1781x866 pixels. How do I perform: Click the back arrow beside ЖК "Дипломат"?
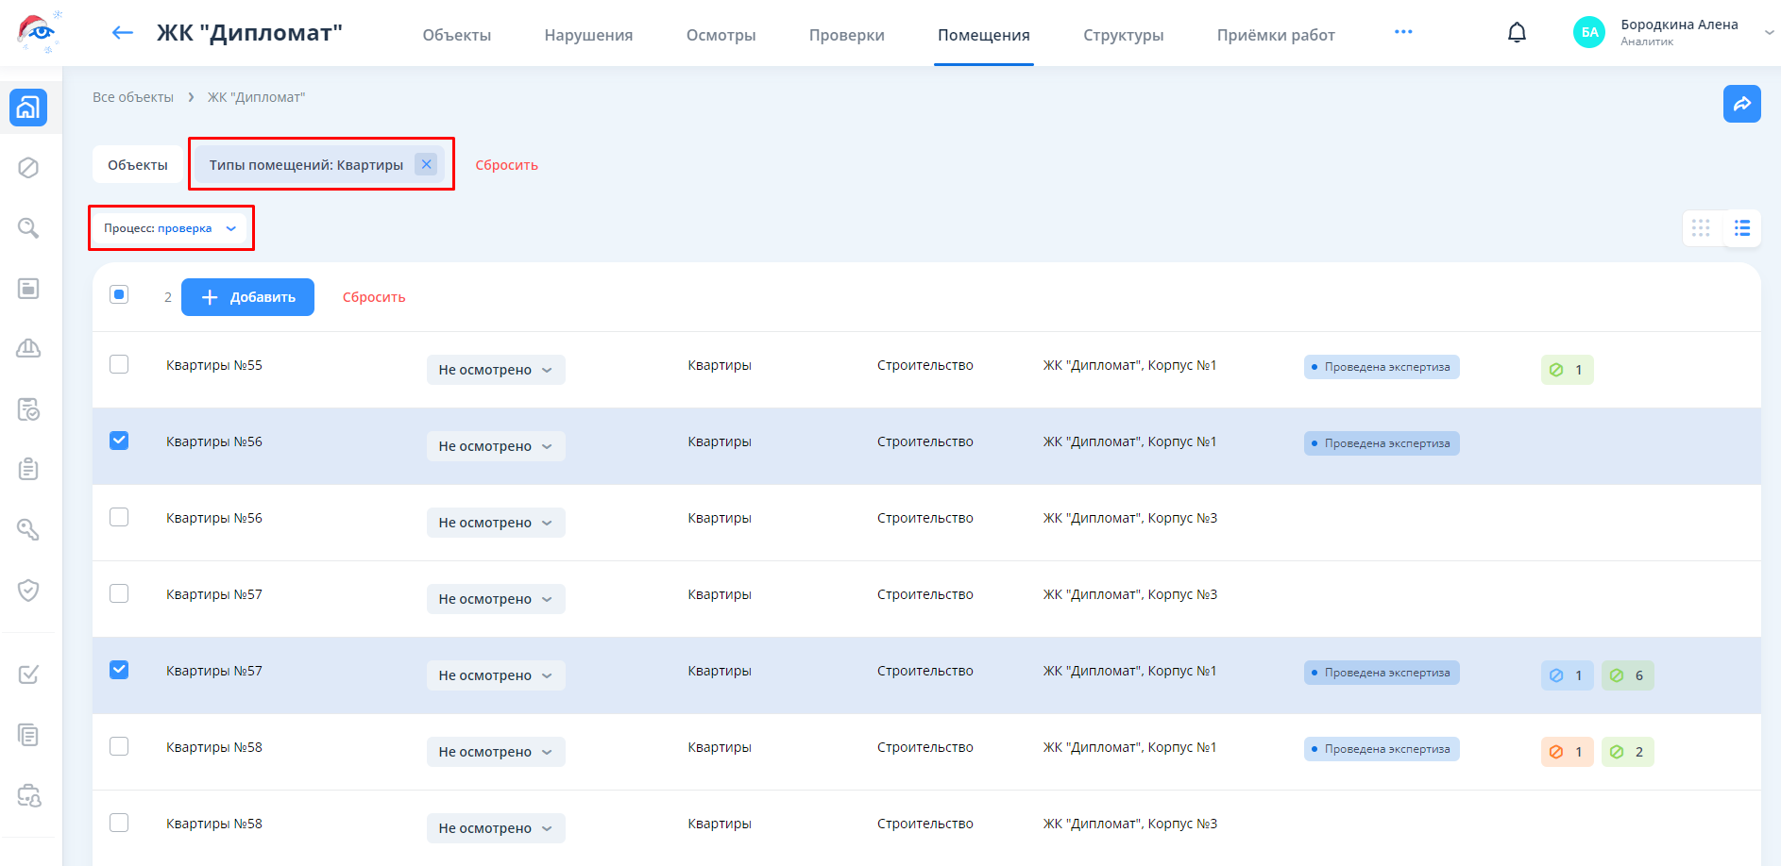tap(123, 33)
